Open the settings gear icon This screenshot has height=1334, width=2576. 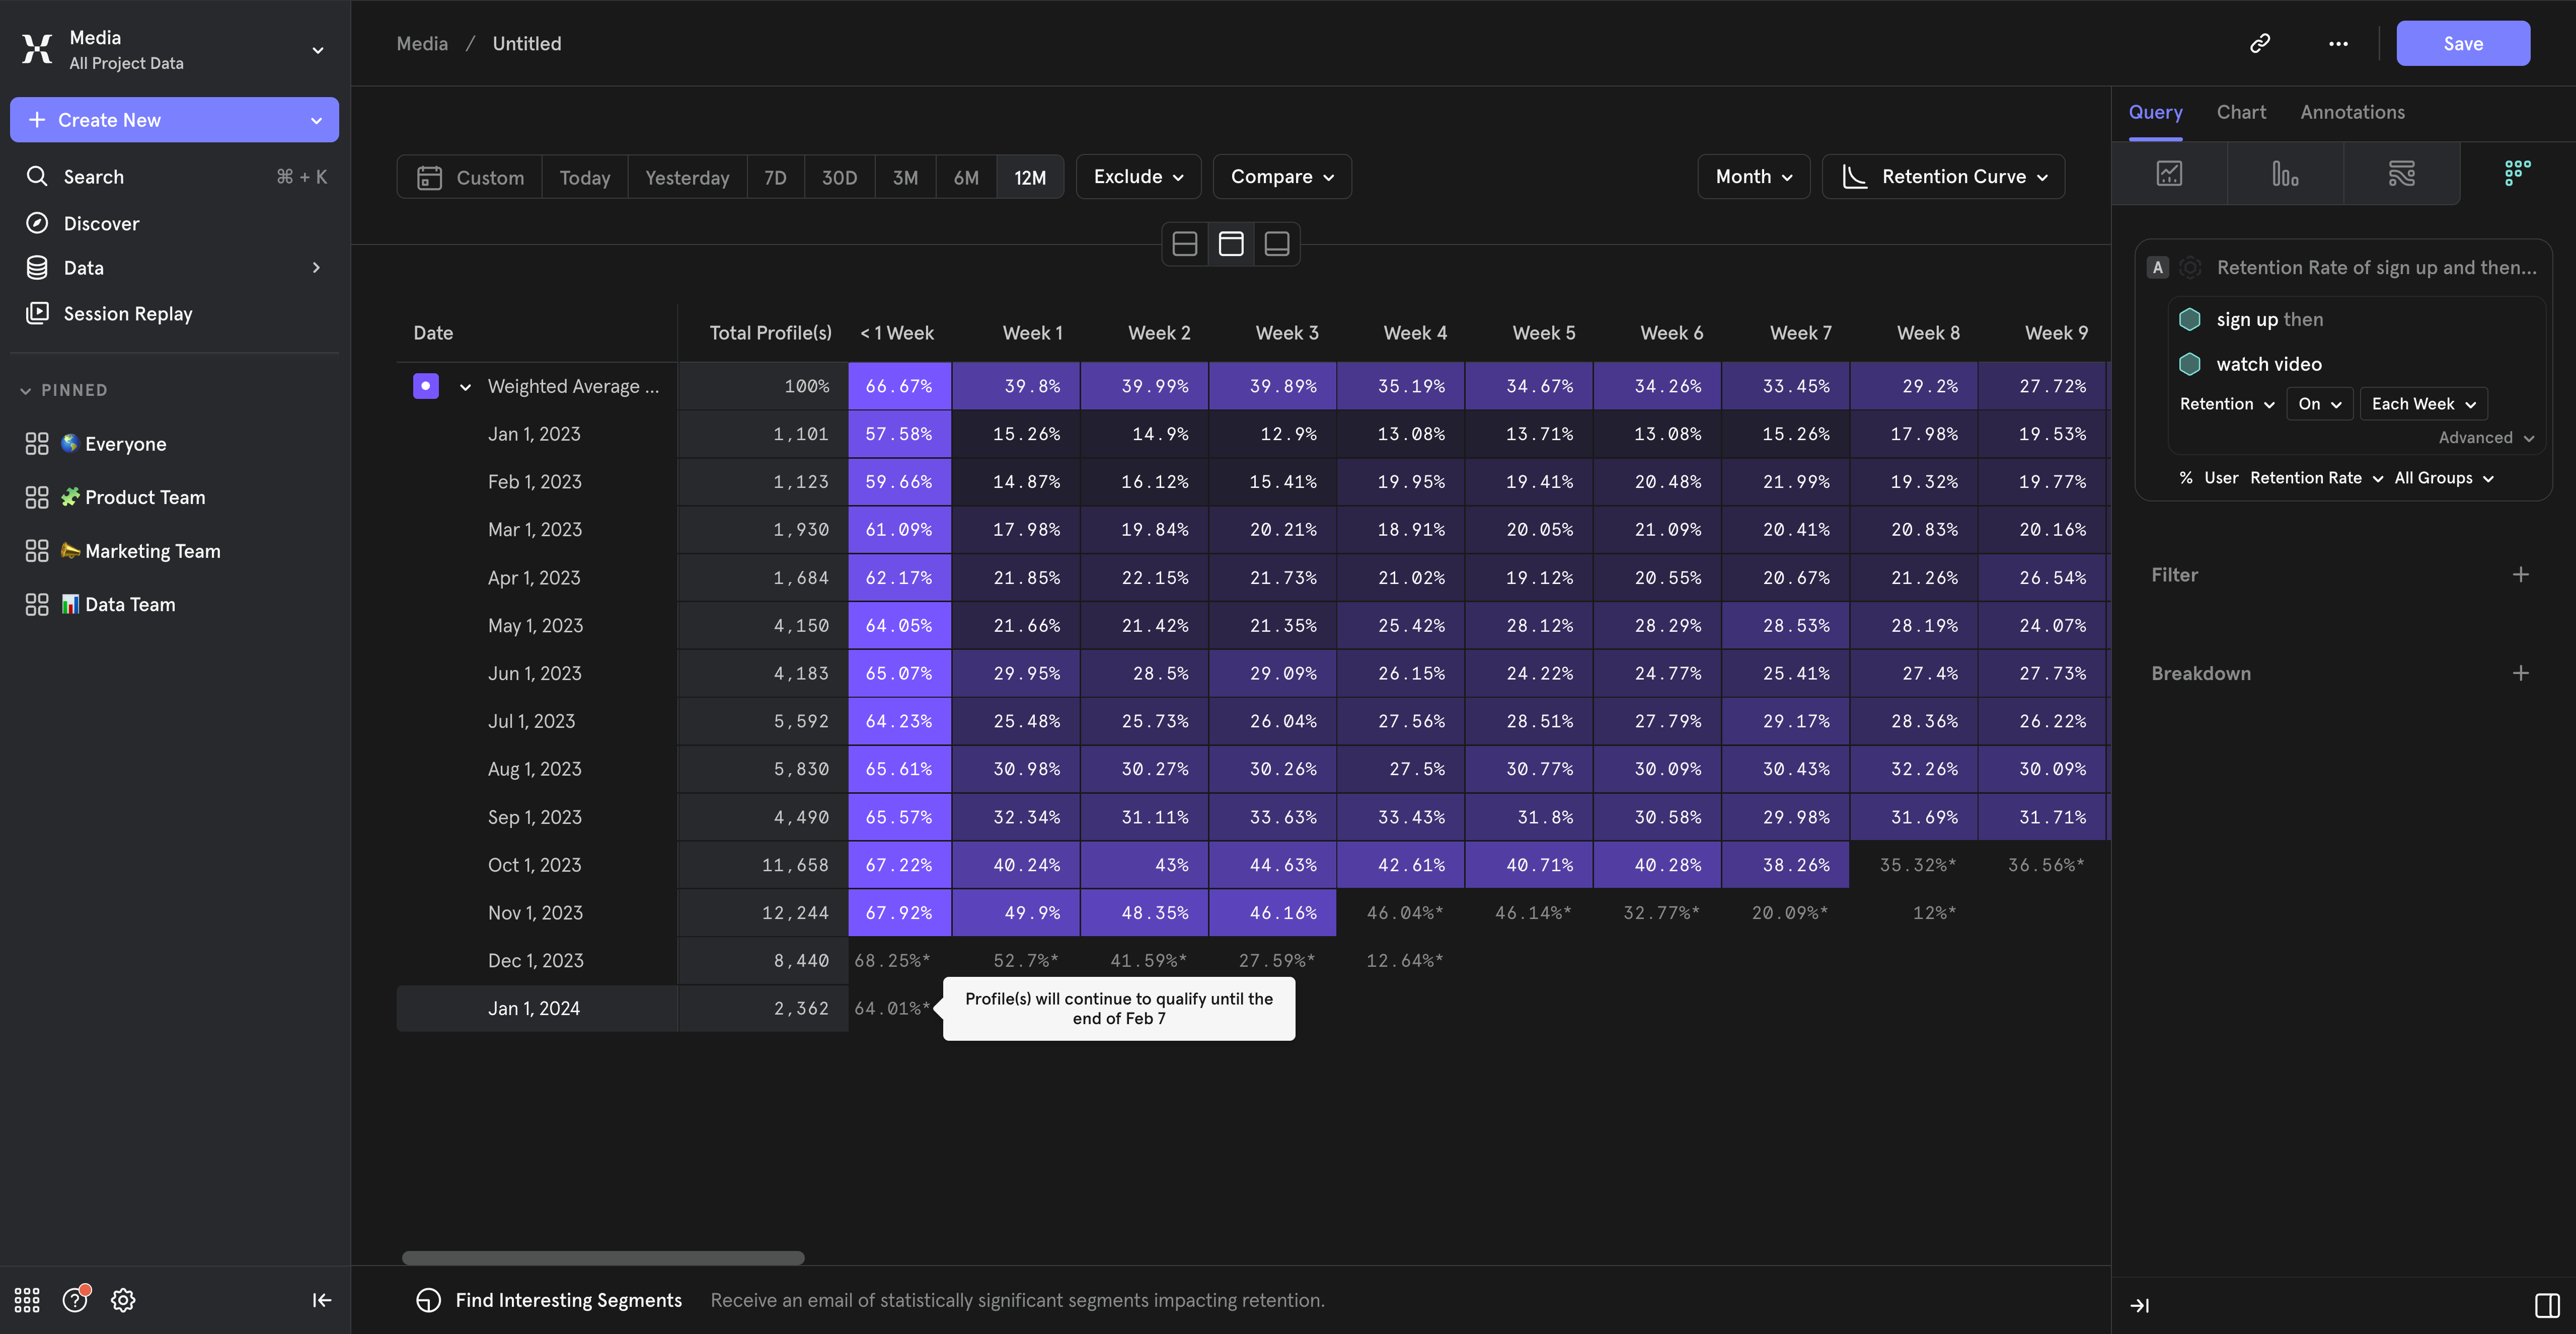pos(123,1300)
